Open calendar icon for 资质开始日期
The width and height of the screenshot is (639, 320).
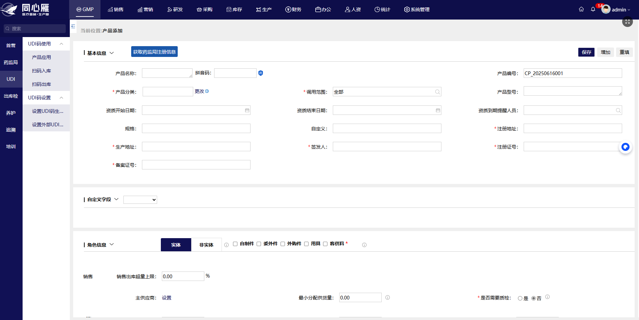coord(247,110)
